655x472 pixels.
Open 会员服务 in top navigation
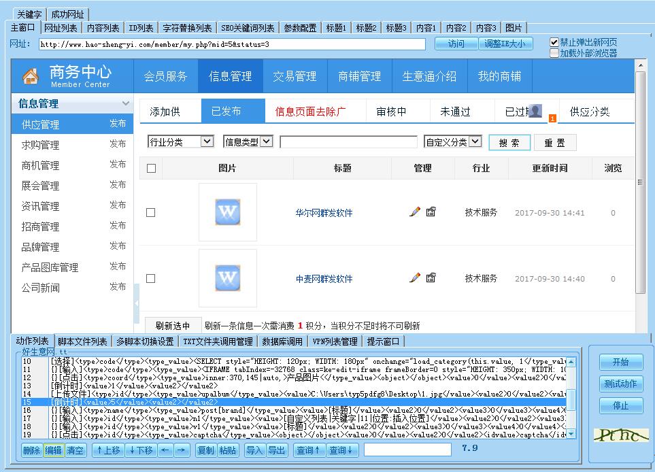point(165,76)
